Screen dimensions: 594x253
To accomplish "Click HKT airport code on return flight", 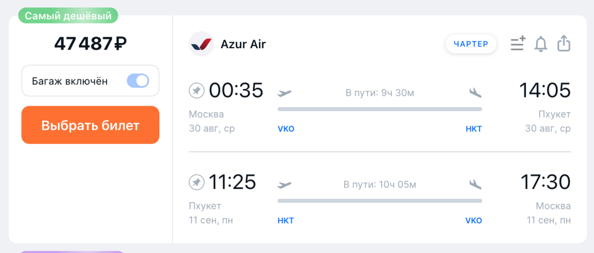I will [x=286, y=221].
